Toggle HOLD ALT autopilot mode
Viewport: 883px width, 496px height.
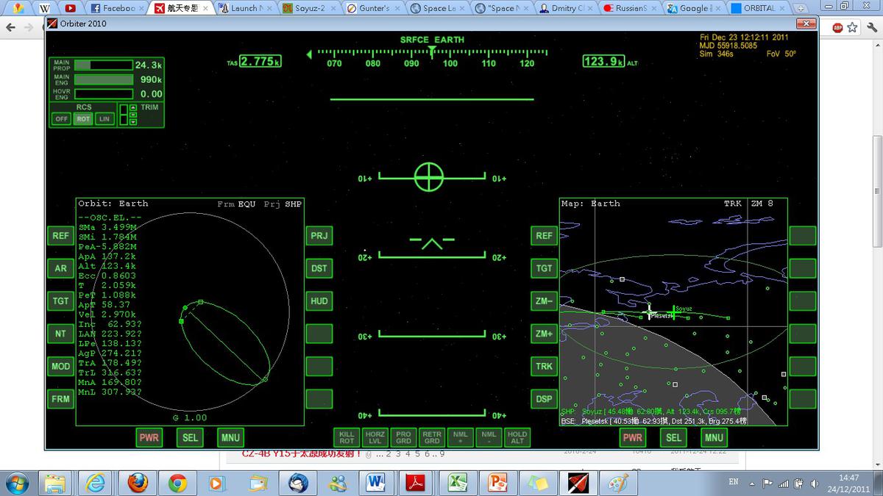click(517, 437)
